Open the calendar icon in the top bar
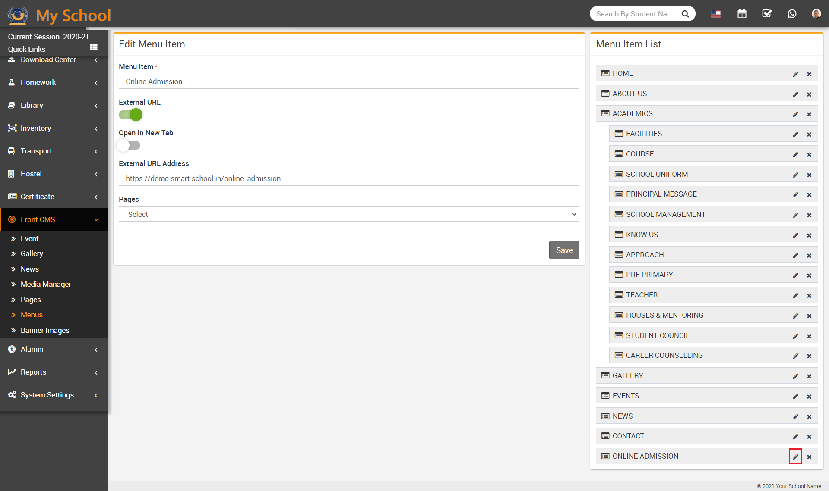The height and width of the screenshot is (491, 829). click(x=742, y=13)
